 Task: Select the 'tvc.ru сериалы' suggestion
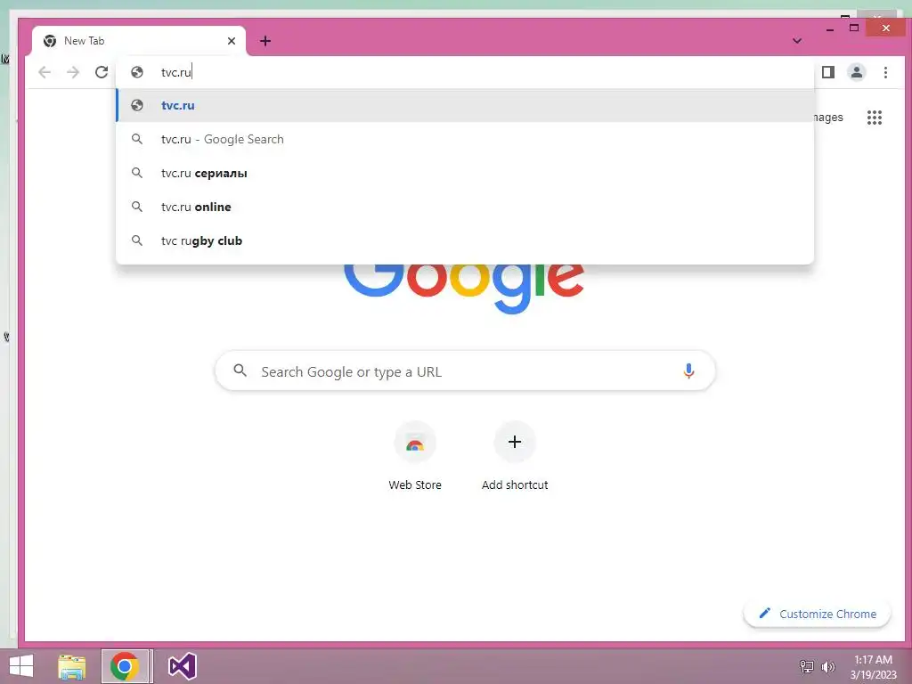click(x=465, y=173)
